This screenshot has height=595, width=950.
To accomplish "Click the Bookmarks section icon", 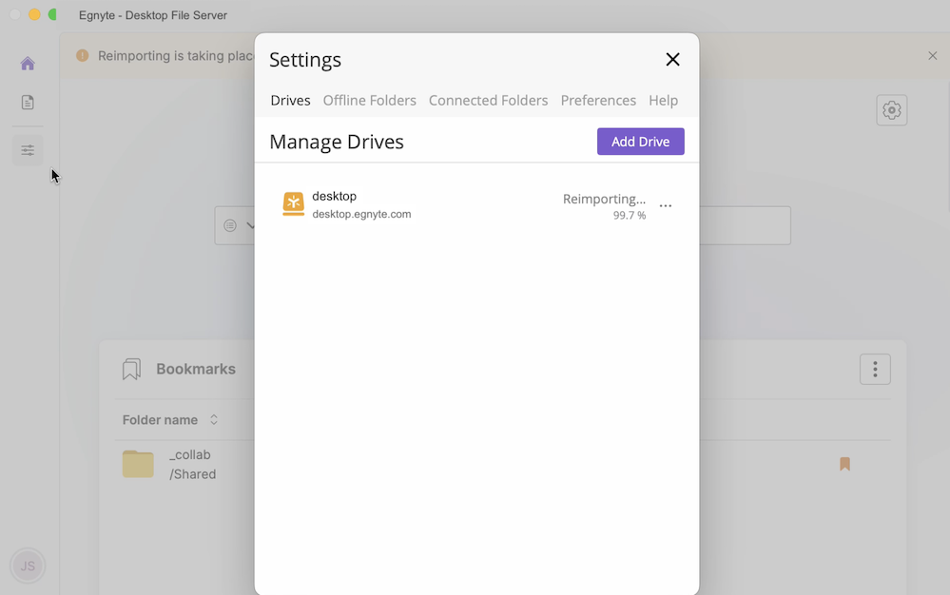I will (131, 369).
